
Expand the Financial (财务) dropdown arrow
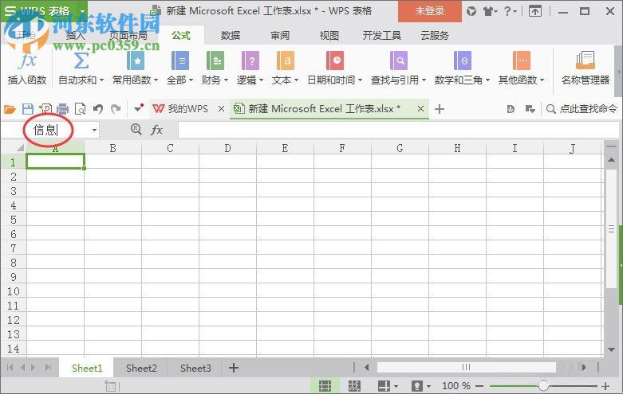[x=226, y=80]
